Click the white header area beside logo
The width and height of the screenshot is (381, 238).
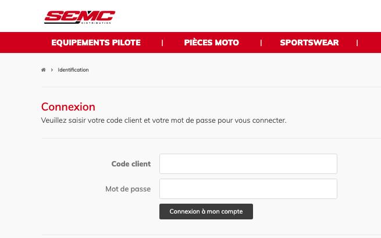(244, 16)
